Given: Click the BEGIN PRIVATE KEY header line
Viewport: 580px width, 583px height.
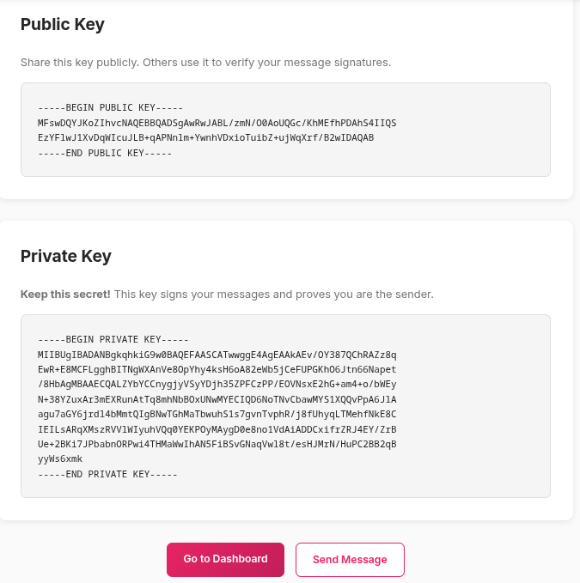Looking at the screenshot, I should point(113,339).
